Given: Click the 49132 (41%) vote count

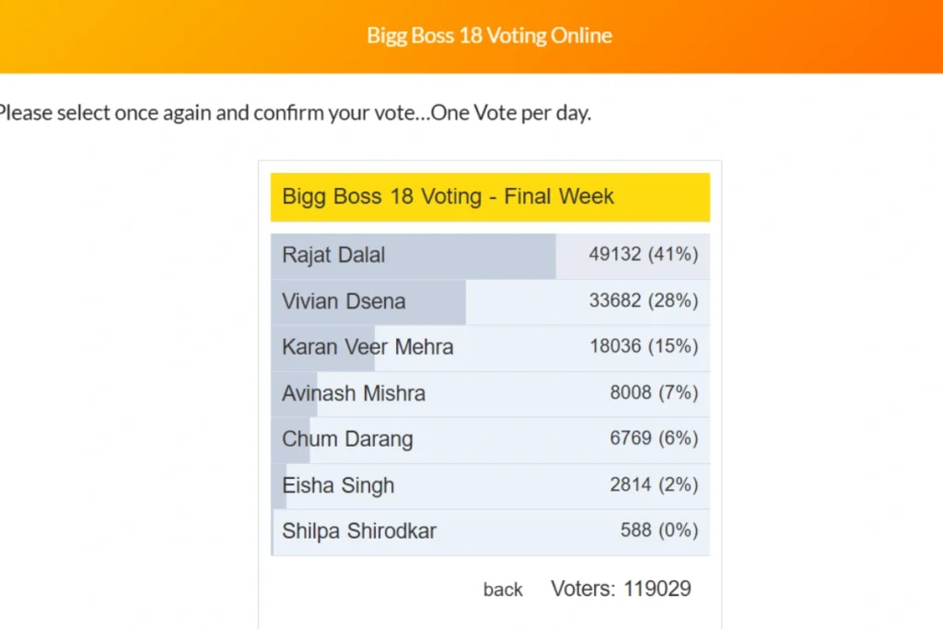Looking at the screenshot, I should pos(644,254).
